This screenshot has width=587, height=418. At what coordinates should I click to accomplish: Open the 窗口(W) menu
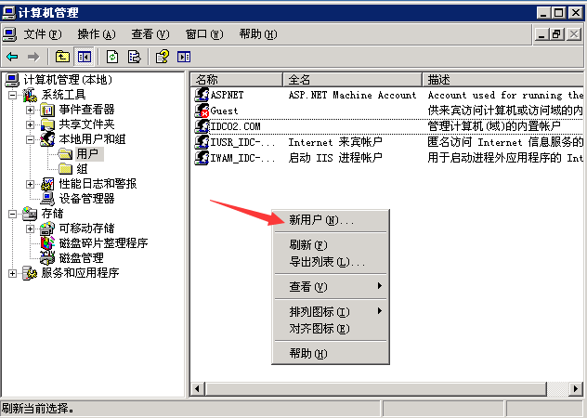tap(204, 34)
